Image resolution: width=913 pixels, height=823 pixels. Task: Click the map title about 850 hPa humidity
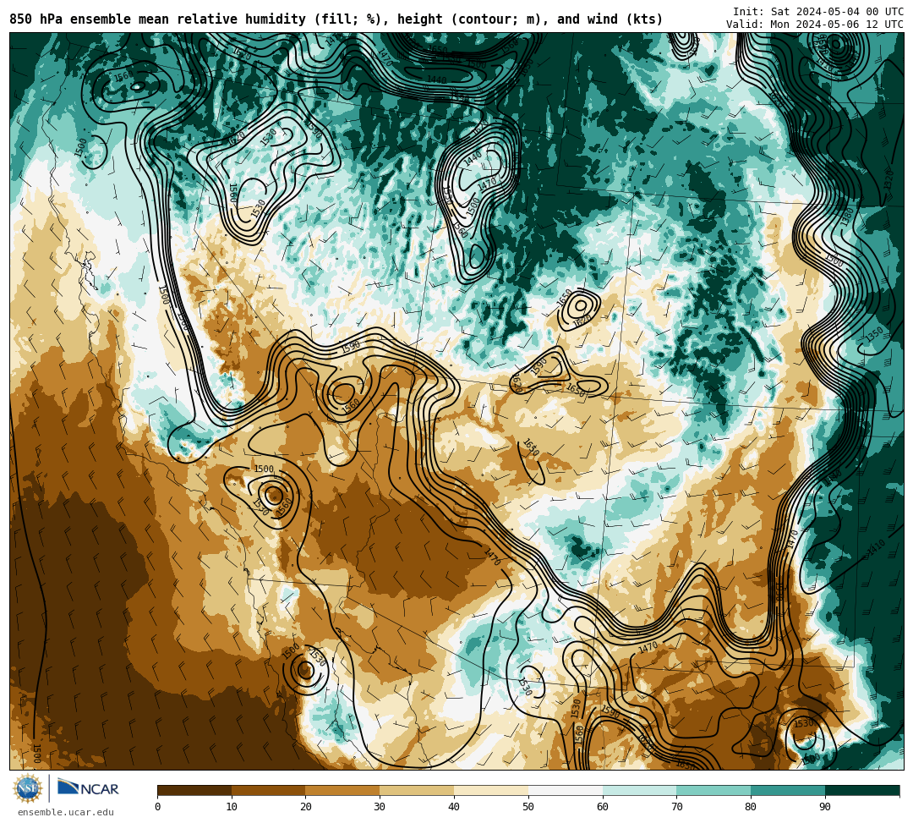(x=336, y=19)
